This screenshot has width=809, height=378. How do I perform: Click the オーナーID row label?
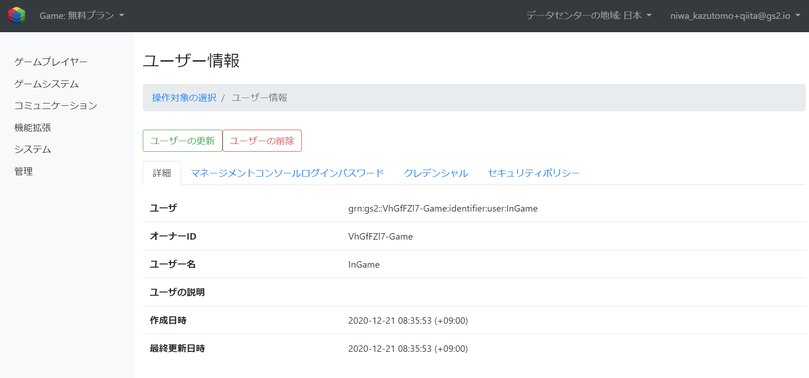pyautogui.click(x=173, y=236)
